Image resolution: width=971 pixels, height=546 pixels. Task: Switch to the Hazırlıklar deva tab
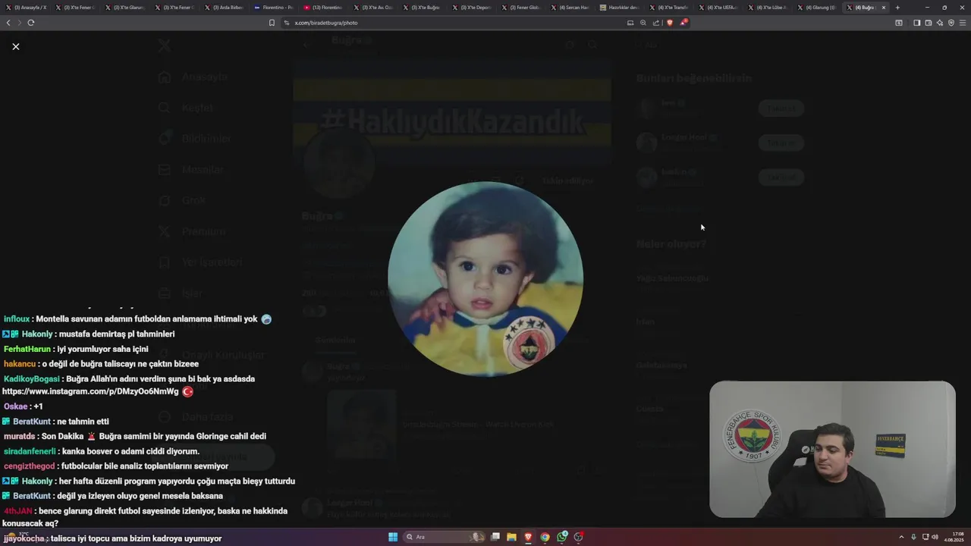point(620,8)
